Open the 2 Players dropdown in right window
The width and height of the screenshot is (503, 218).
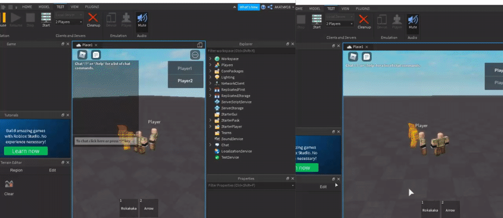(x=340, y=24)
